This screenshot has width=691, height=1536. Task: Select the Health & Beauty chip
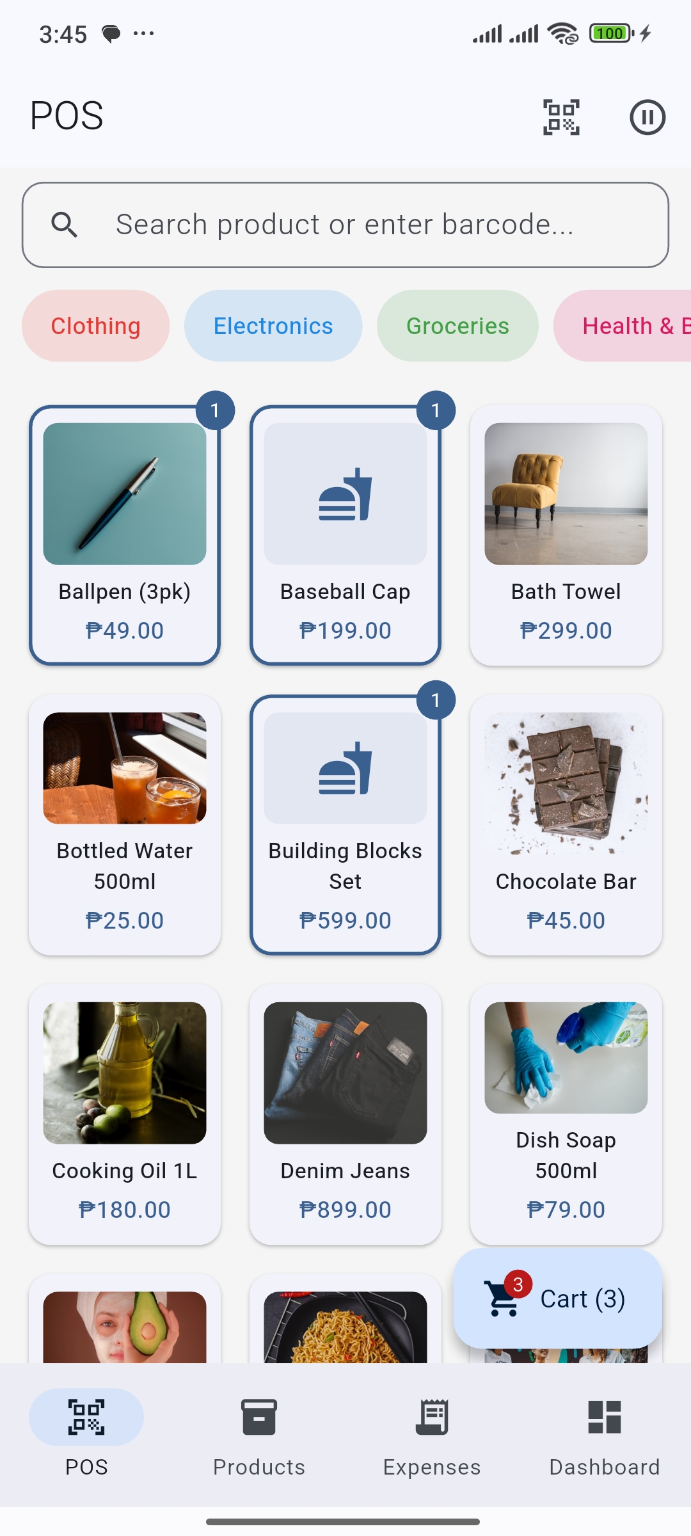pos(627,326)
